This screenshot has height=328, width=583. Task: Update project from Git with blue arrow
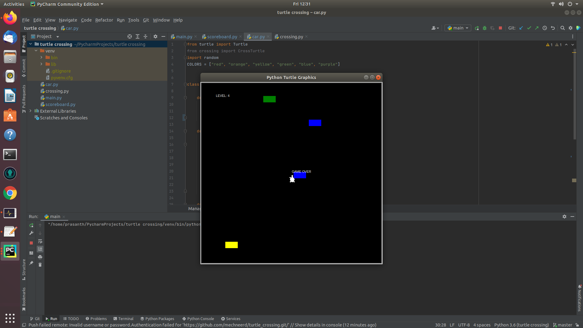(x=521, y=28)
